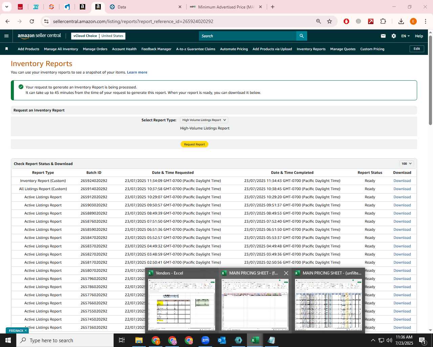Bookmark this page with star icon
Screen dimensions: 433x347
click(329, 21)
